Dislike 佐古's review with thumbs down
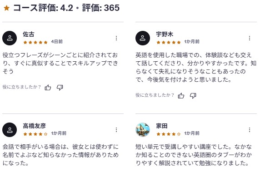The width and height of the screenshot is (260, 172). [x=60, y=88]
